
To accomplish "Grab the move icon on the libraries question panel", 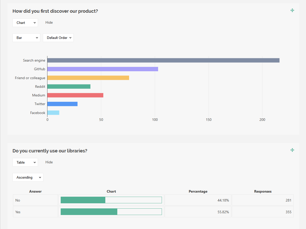I will pos(292,150).
